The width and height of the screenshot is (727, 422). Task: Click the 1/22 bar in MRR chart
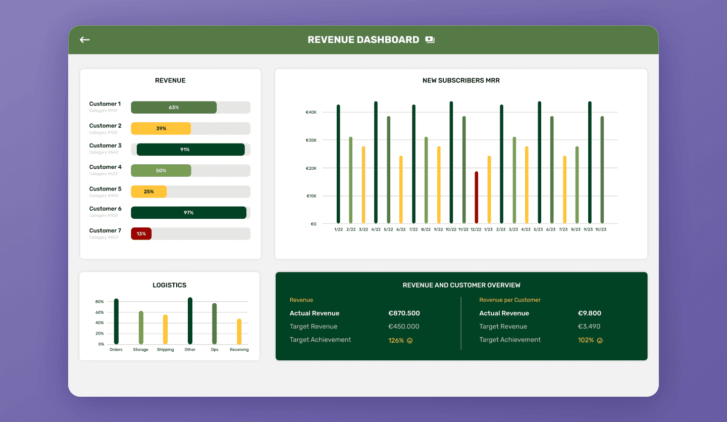[x=338, y=164]
